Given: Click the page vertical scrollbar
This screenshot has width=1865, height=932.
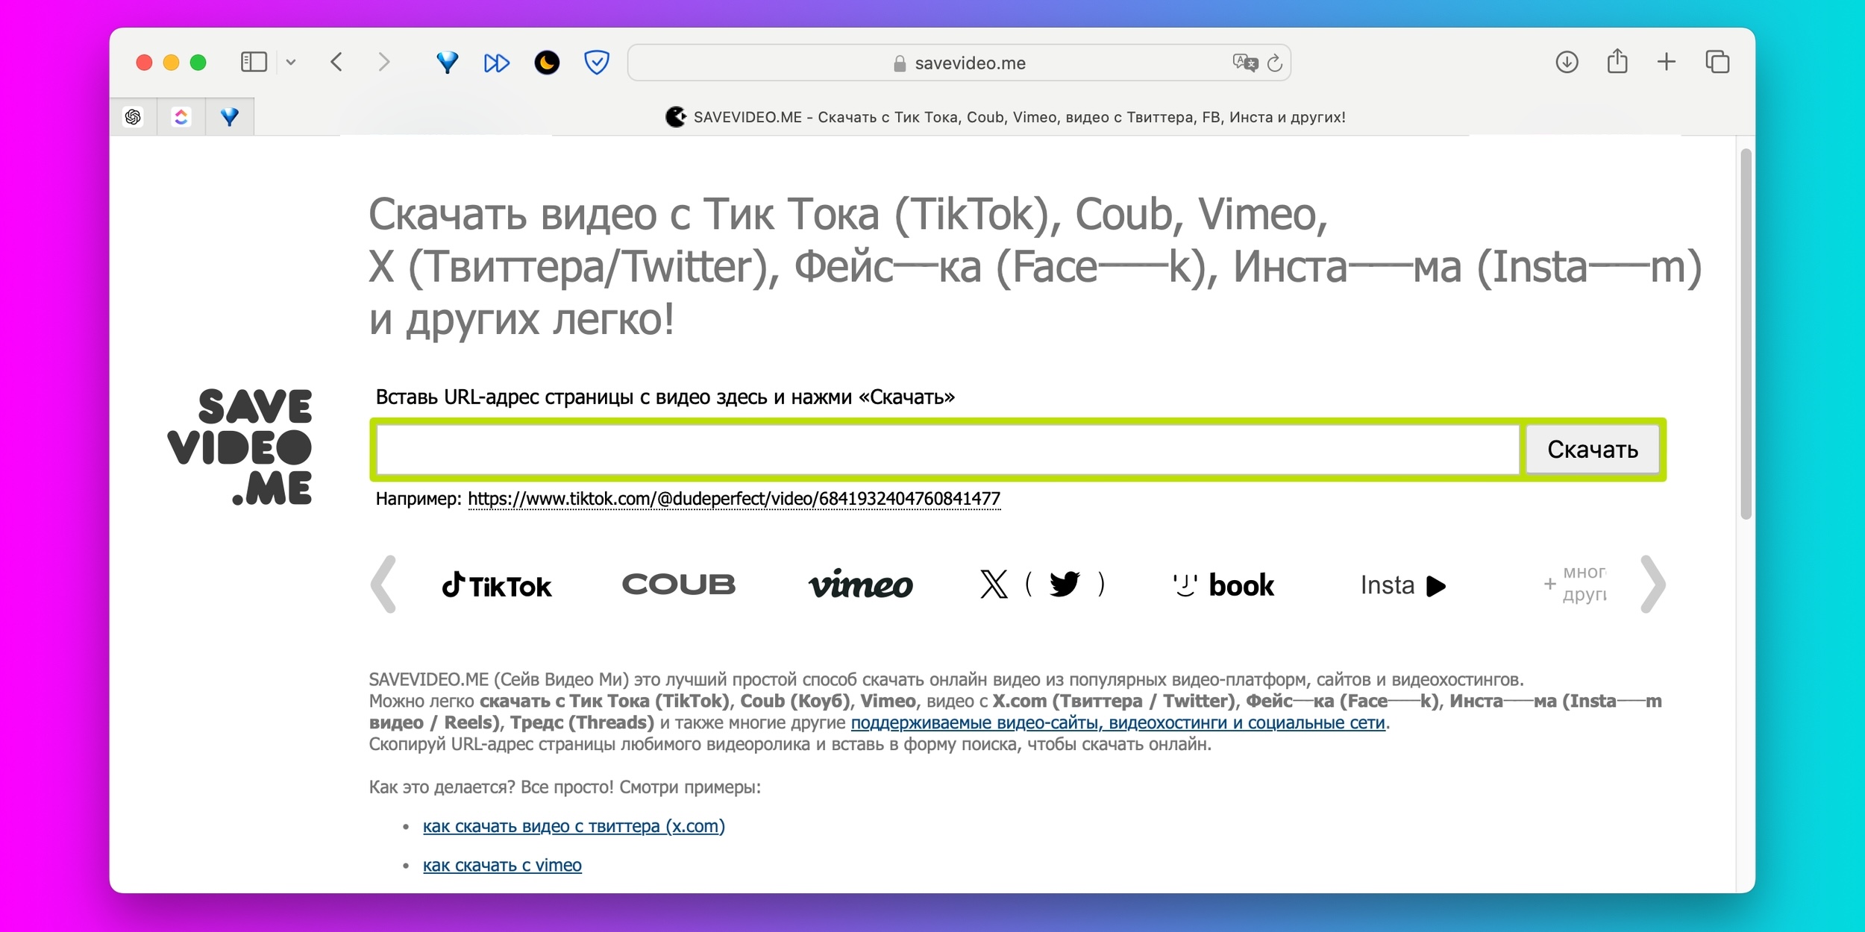Looking at the screenshot, I should pyautogui.click(x=1746, y=334).
